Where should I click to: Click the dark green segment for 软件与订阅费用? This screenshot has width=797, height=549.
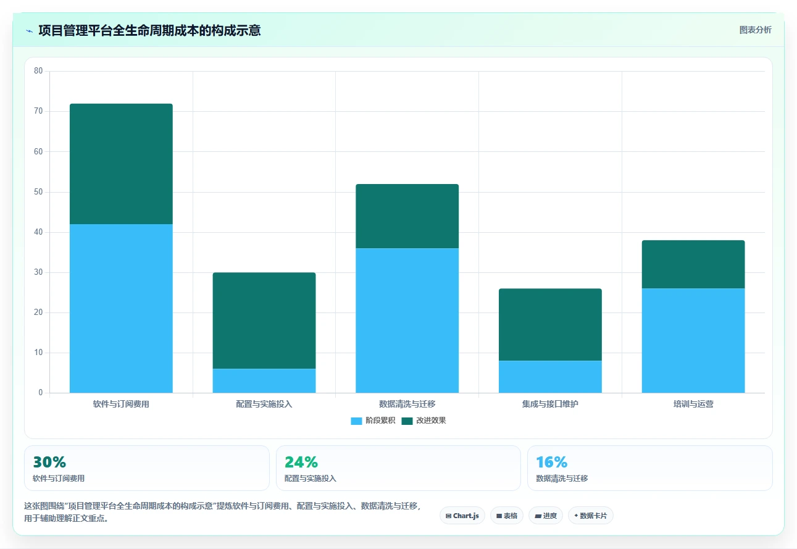coord(121,164)
